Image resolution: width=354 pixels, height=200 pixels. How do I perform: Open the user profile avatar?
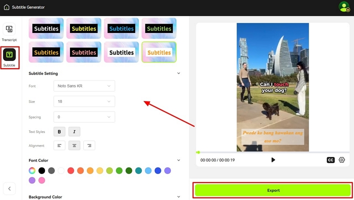tap(344, 7)
